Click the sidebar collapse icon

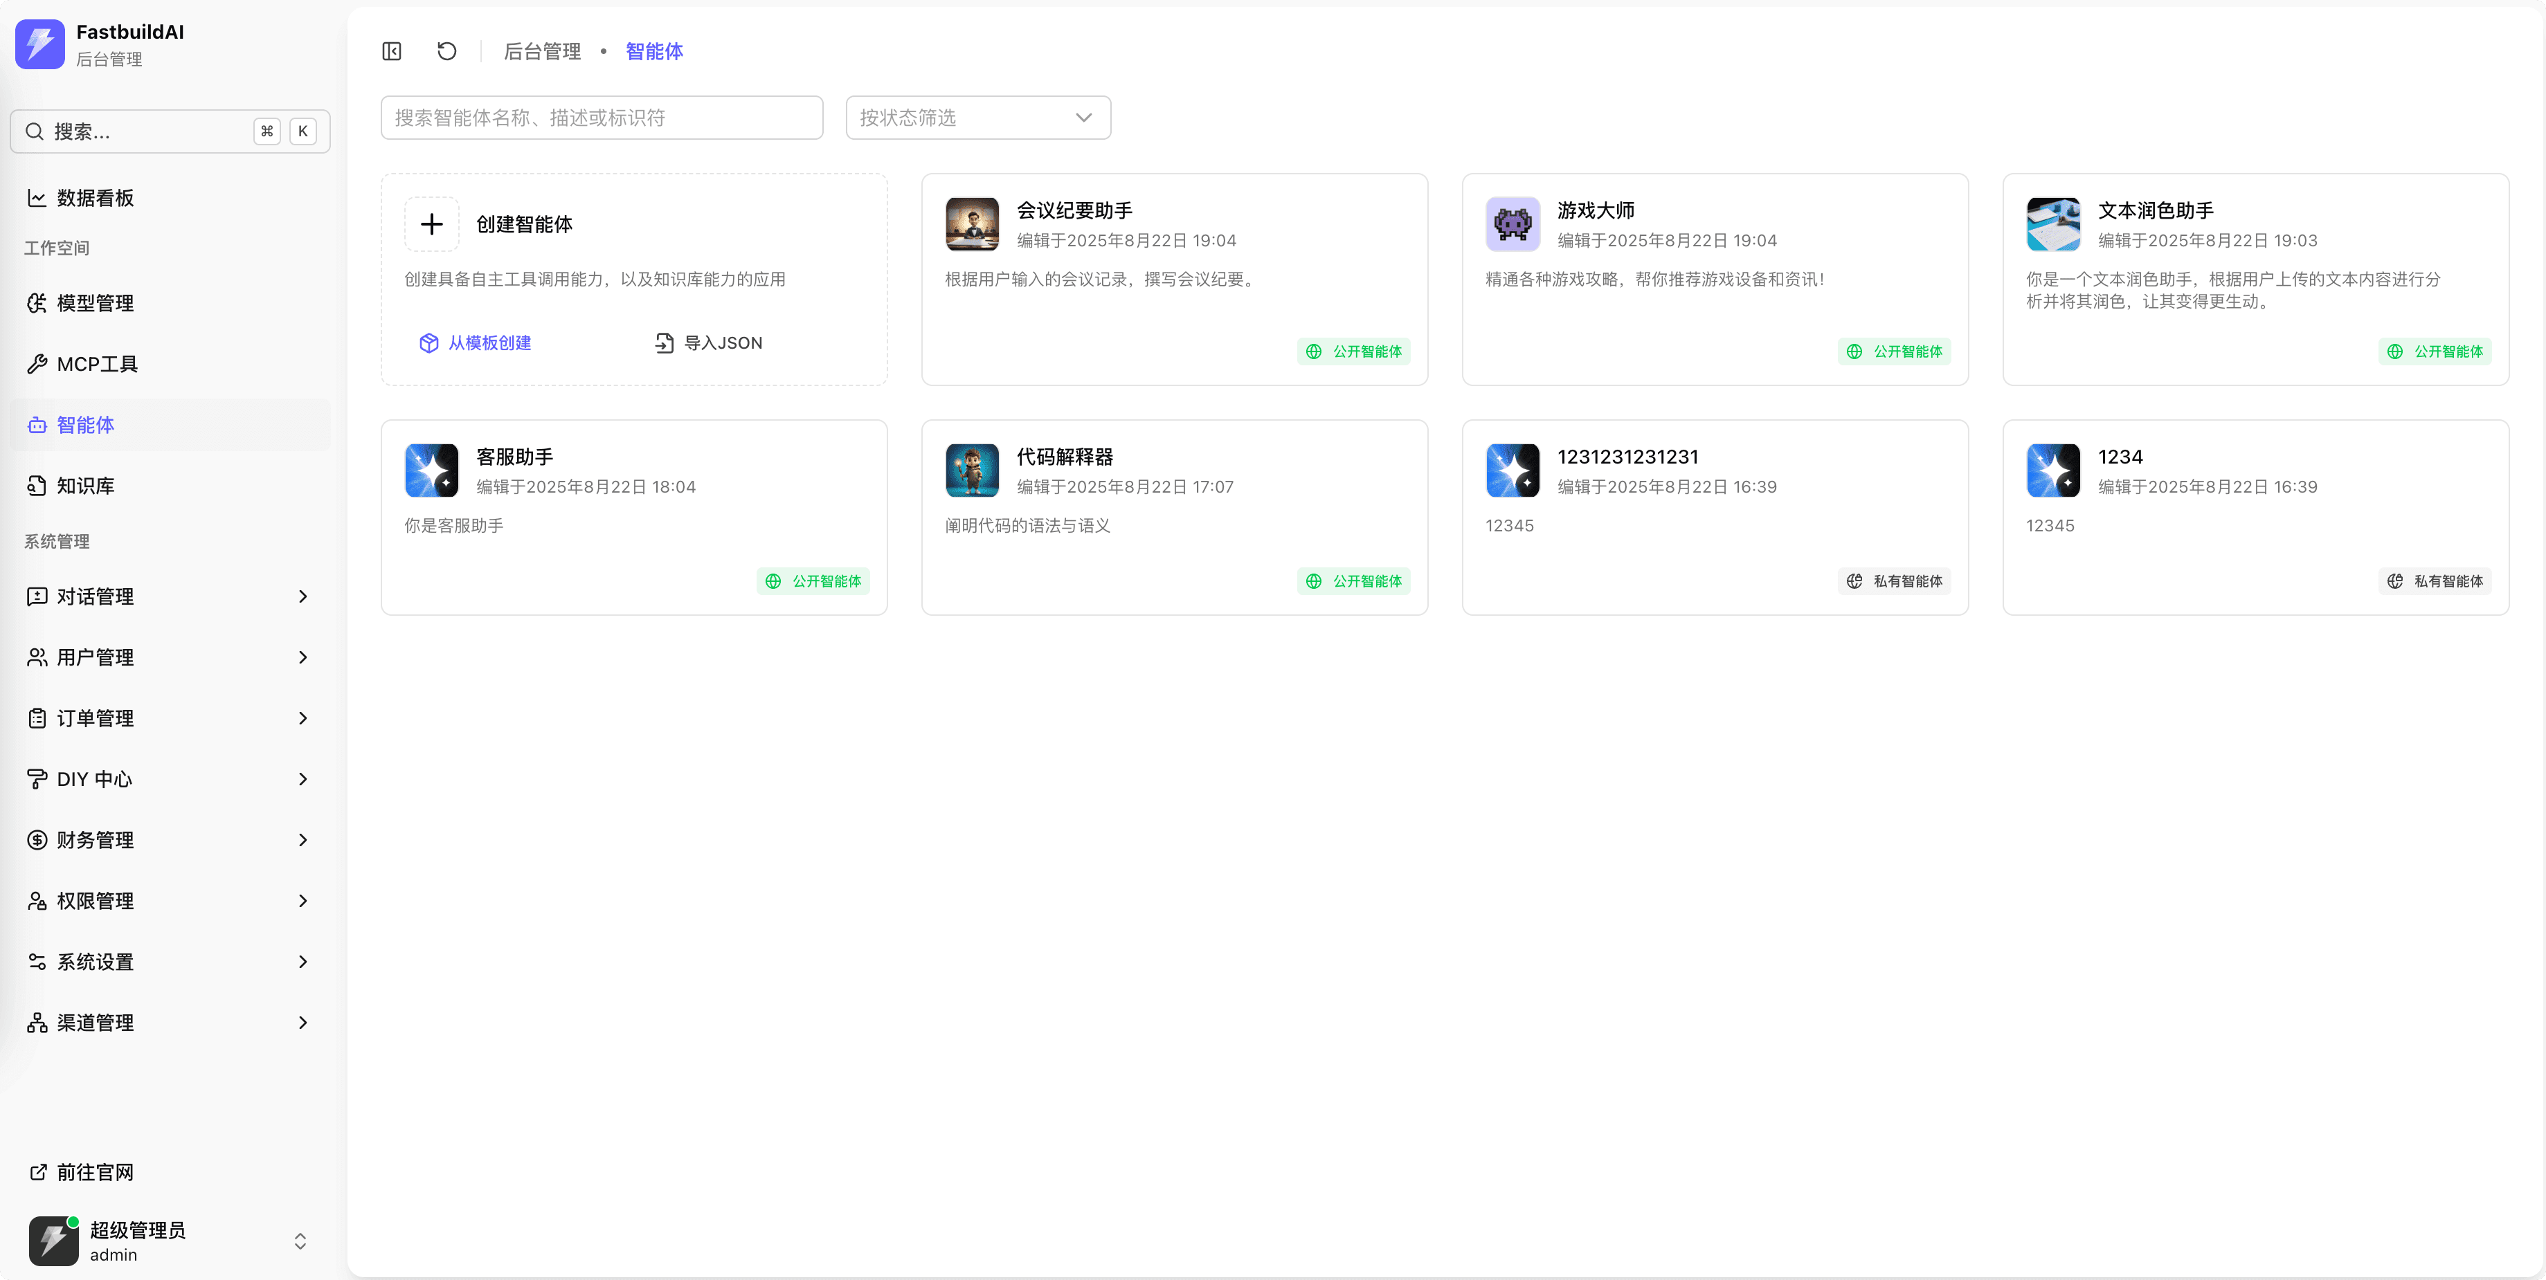[x=391, y=51]
